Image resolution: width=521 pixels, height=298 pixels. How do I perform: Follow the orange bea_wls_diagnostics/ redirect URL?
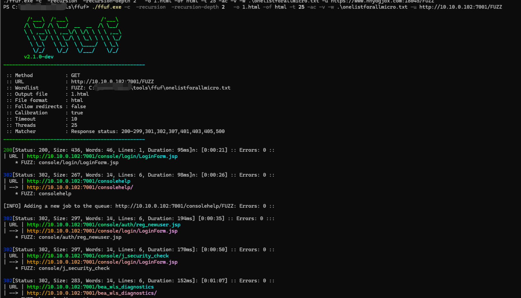click(91, 293)
